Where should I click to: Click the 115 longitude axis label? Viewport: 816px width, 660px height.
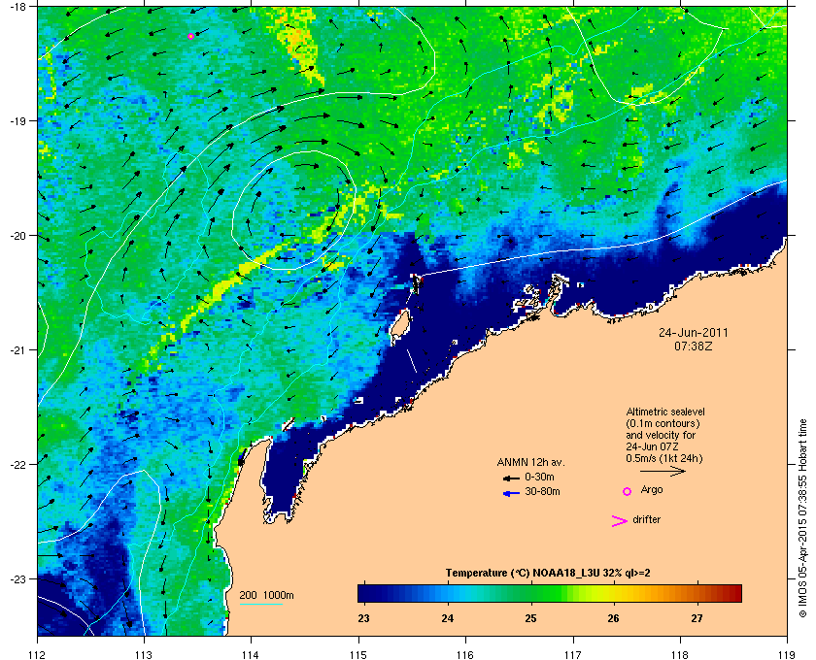pos(358,655)
